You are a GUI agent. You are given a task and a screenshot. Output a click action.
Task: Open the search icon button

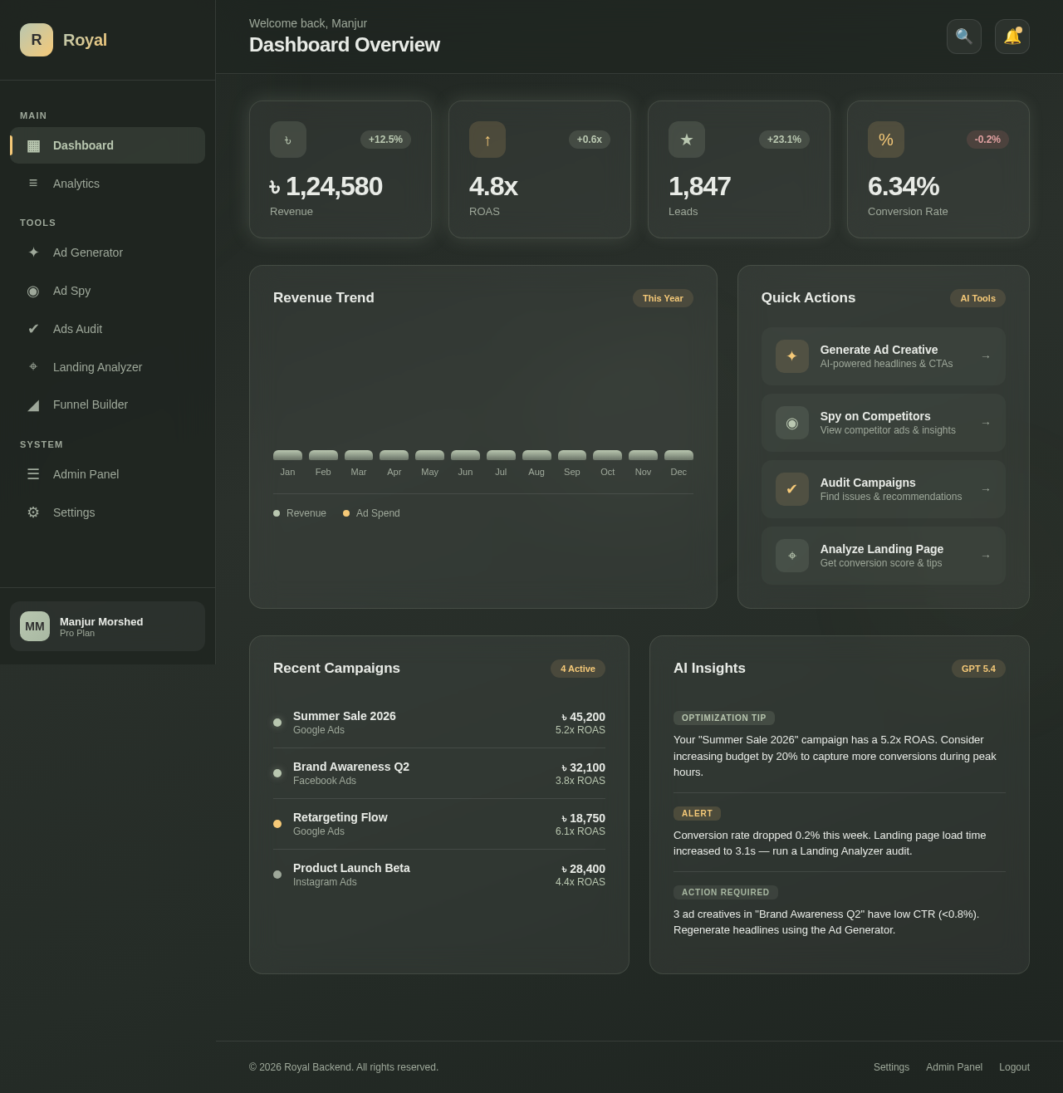coord(964,37)
